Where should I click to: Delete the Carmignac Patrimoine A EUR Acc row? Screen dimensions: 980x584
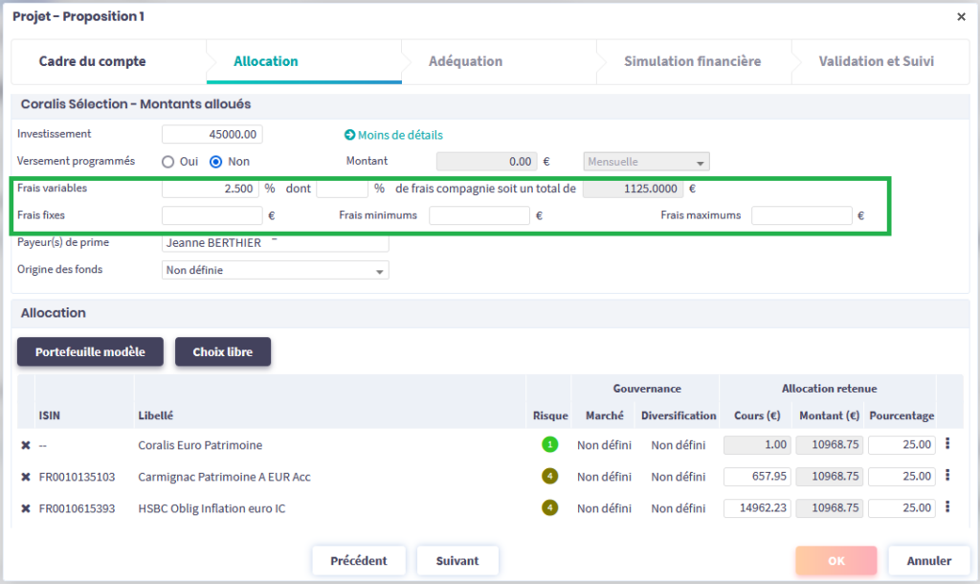26,477
